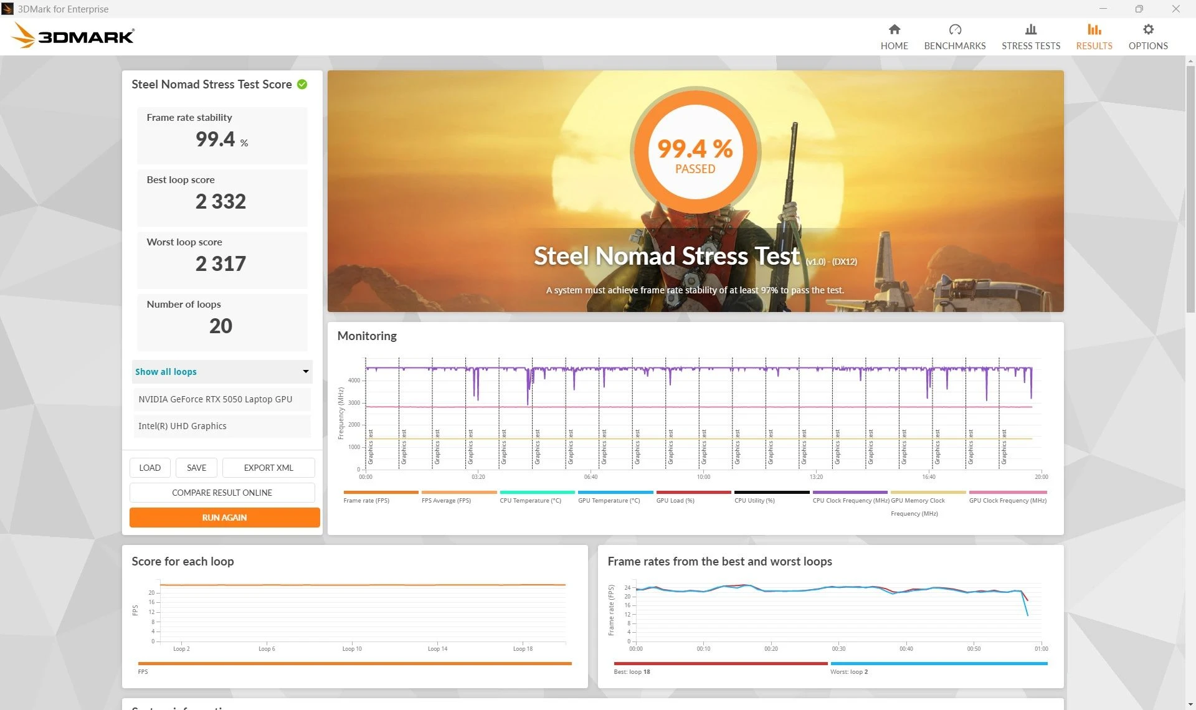The height and width of the screenshot is (710, 1196).
Task: Click the Frame rate stability 99.4 value
Action: (x=216, y=139)
